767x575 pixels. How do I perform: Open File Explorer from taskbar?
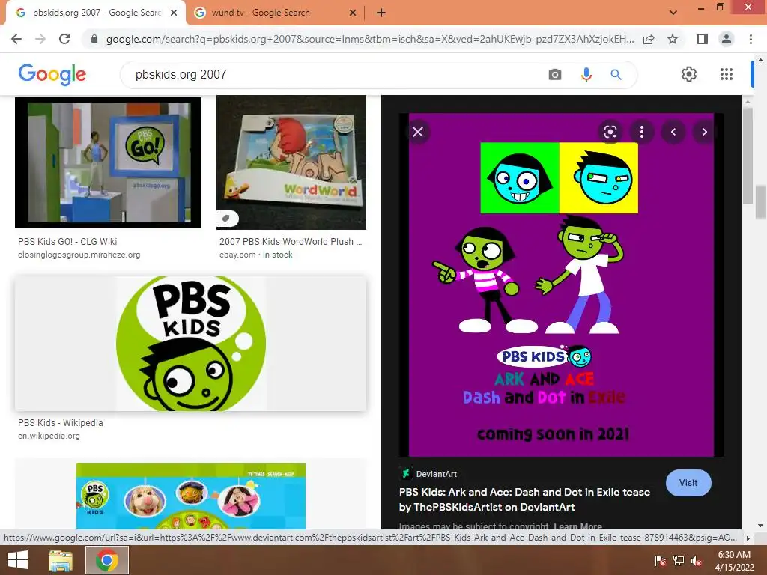pos(61,560)
